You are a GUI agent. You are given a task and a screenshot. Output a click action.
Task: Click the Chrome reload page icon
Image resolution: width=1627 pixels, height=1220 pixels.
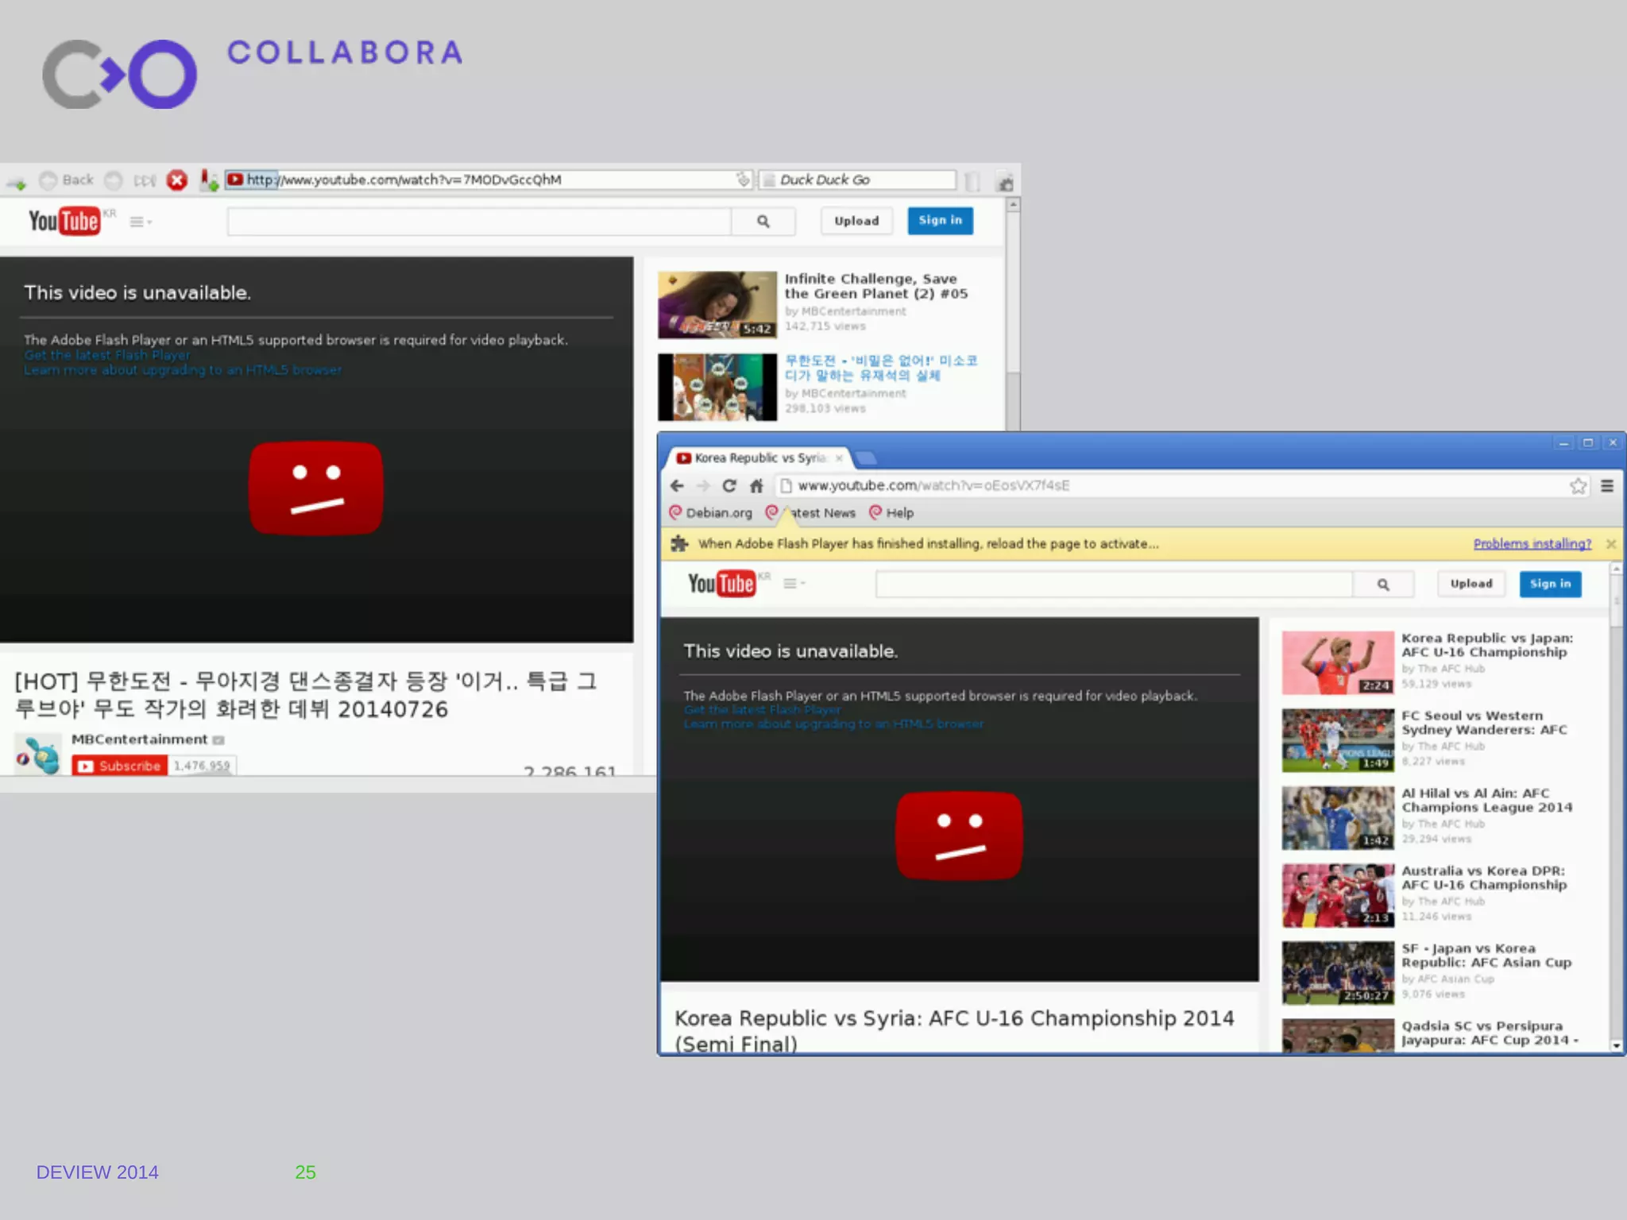point(728,485)
